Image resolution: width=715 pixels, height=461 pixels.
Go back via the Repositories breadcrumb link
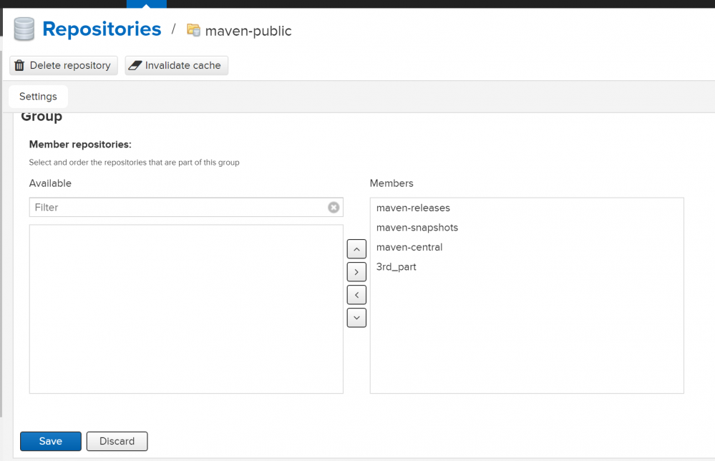(102, 29)
